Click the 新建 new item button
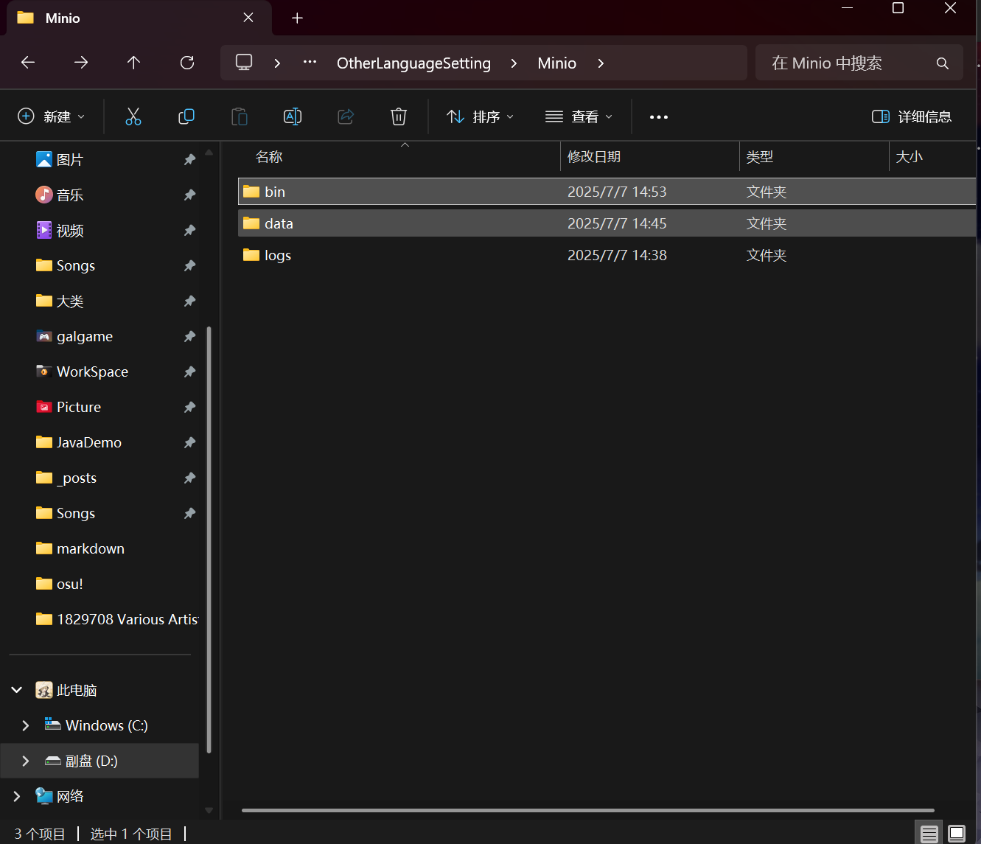981x844 pixels. tap(51, 116)
